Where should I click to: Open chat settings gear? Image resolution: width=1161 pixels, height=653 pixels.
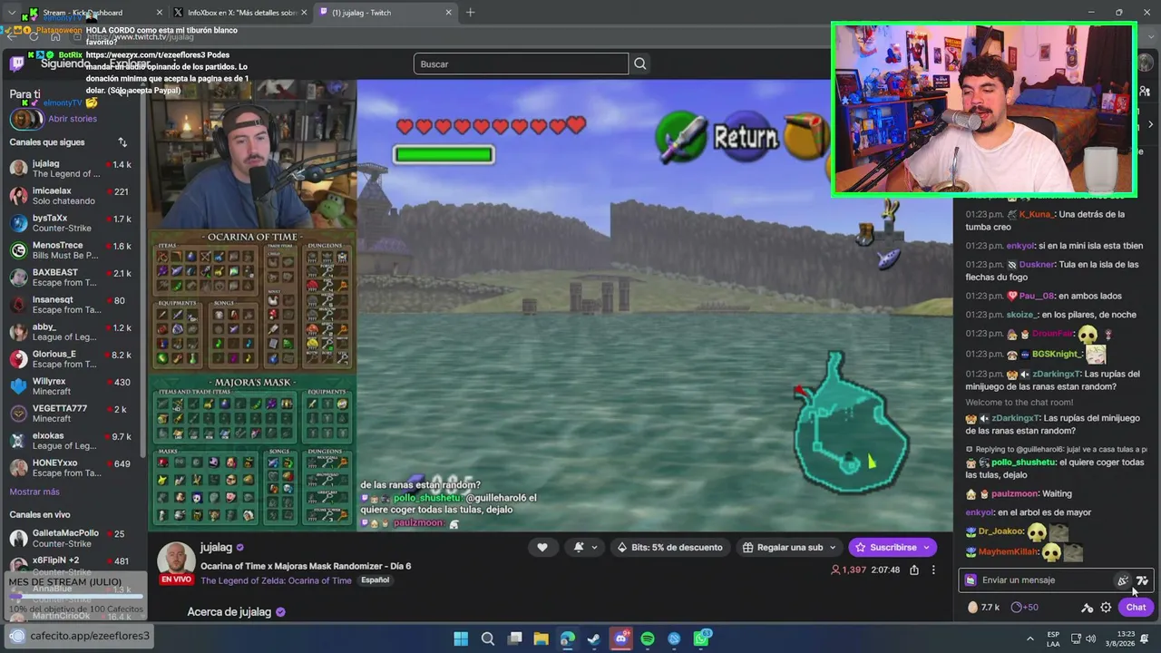click(1106, 608)
